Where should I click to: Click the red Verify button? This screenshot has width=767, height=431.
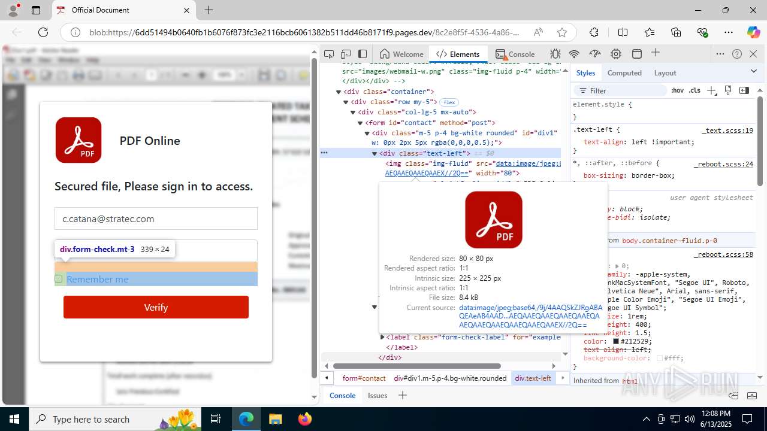(x=156, y=307)
